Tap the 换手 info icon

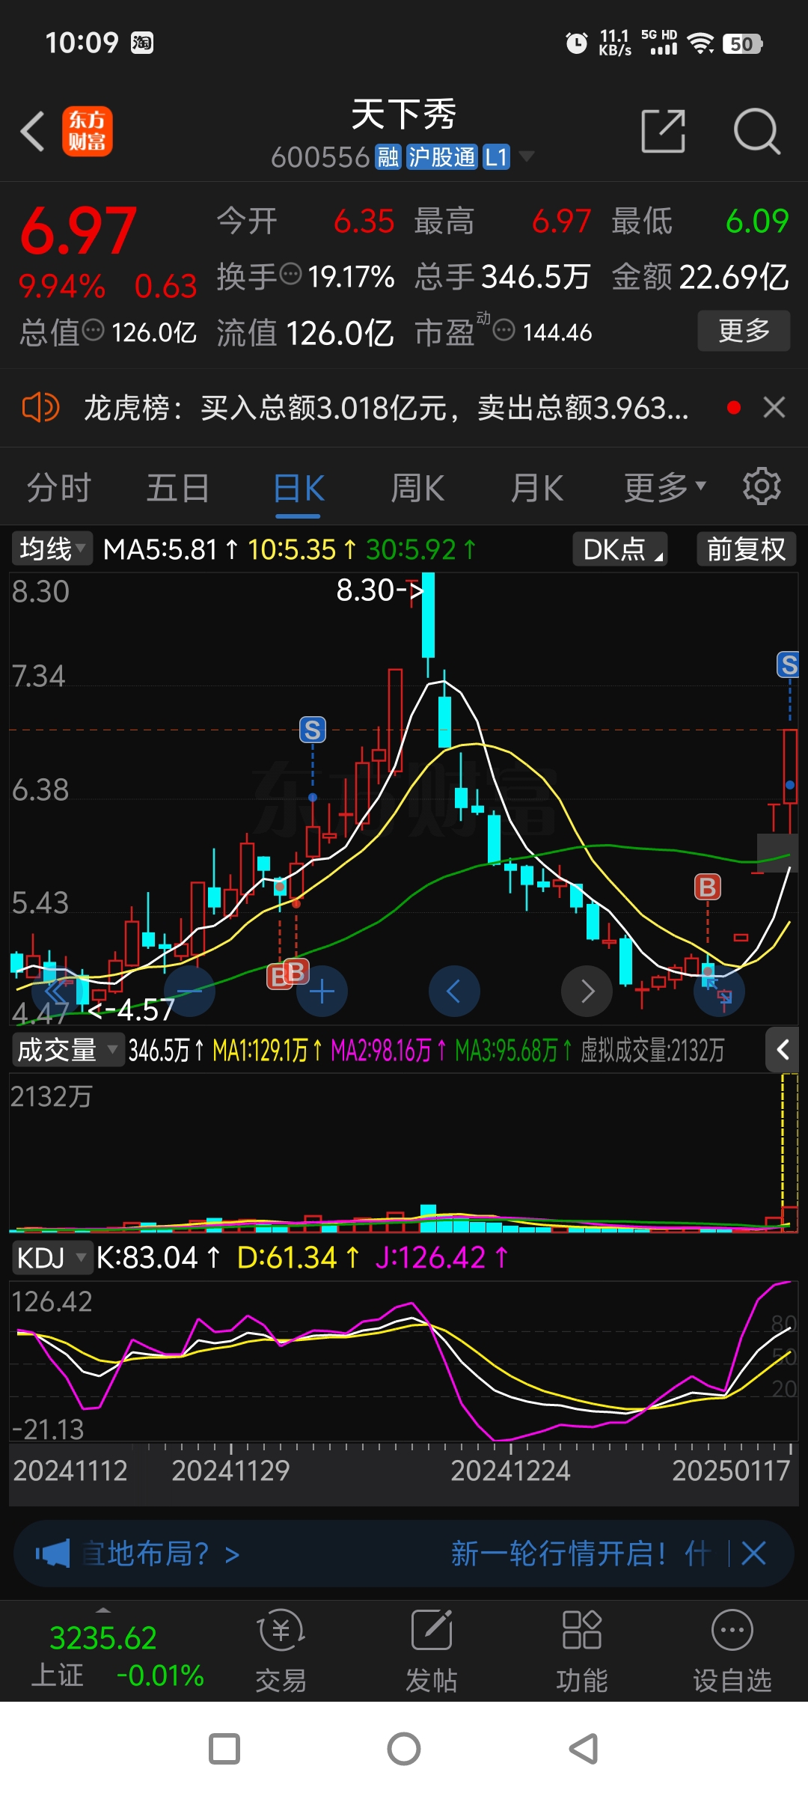290,275
